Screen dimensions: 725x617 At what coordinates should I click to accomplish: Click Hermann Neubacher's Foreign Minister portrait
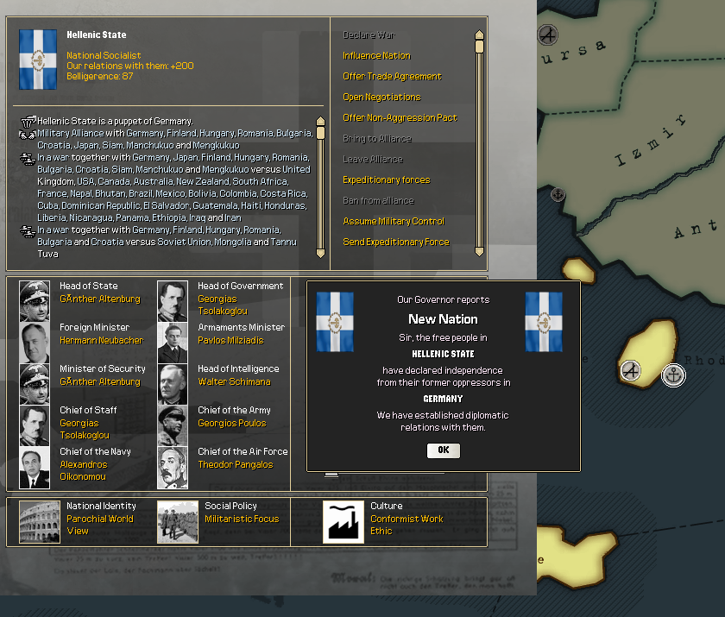pos(35,342)
